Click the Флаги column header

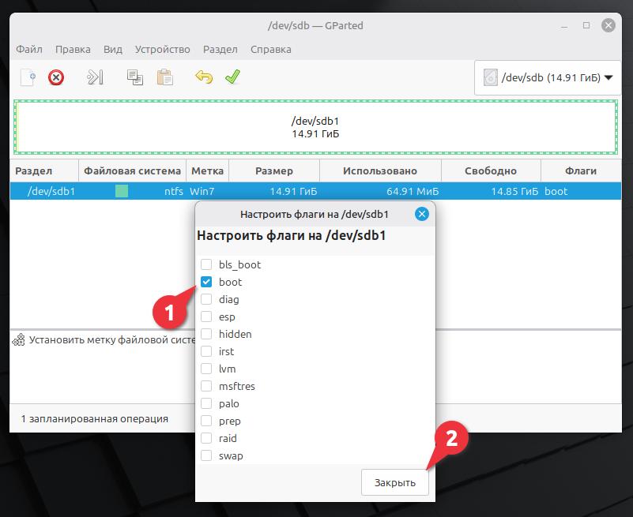(x=581, y=170)
